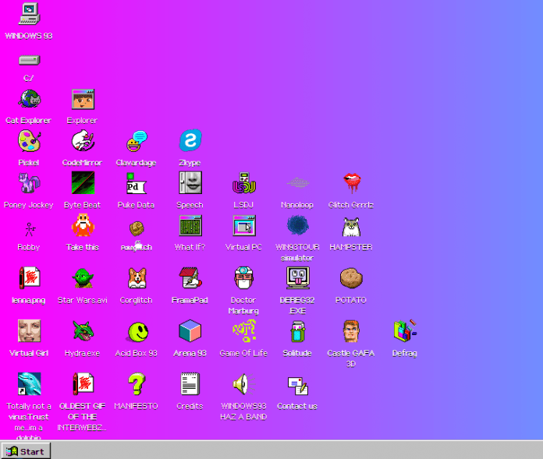Open the Byte Beat icon
543x459 pixels.
tap(83, 182)
